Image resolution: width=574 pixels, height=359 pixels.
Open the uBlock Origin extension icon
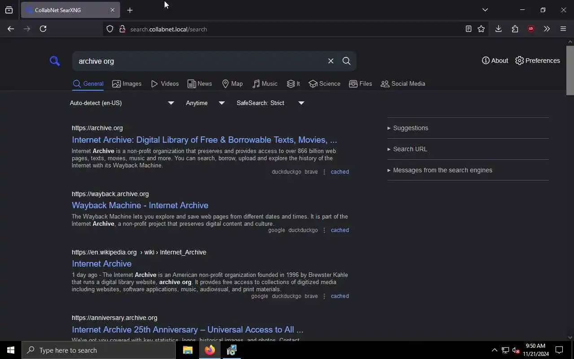[531, 29]
